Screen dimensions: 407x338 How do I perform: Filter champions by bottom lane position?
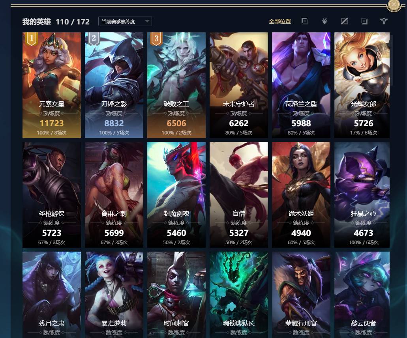tap(364, 21)
